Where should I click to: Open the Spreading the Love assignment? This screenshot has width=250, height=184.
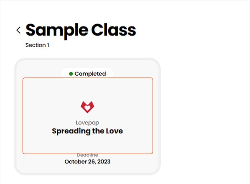(x=87, y=131)
